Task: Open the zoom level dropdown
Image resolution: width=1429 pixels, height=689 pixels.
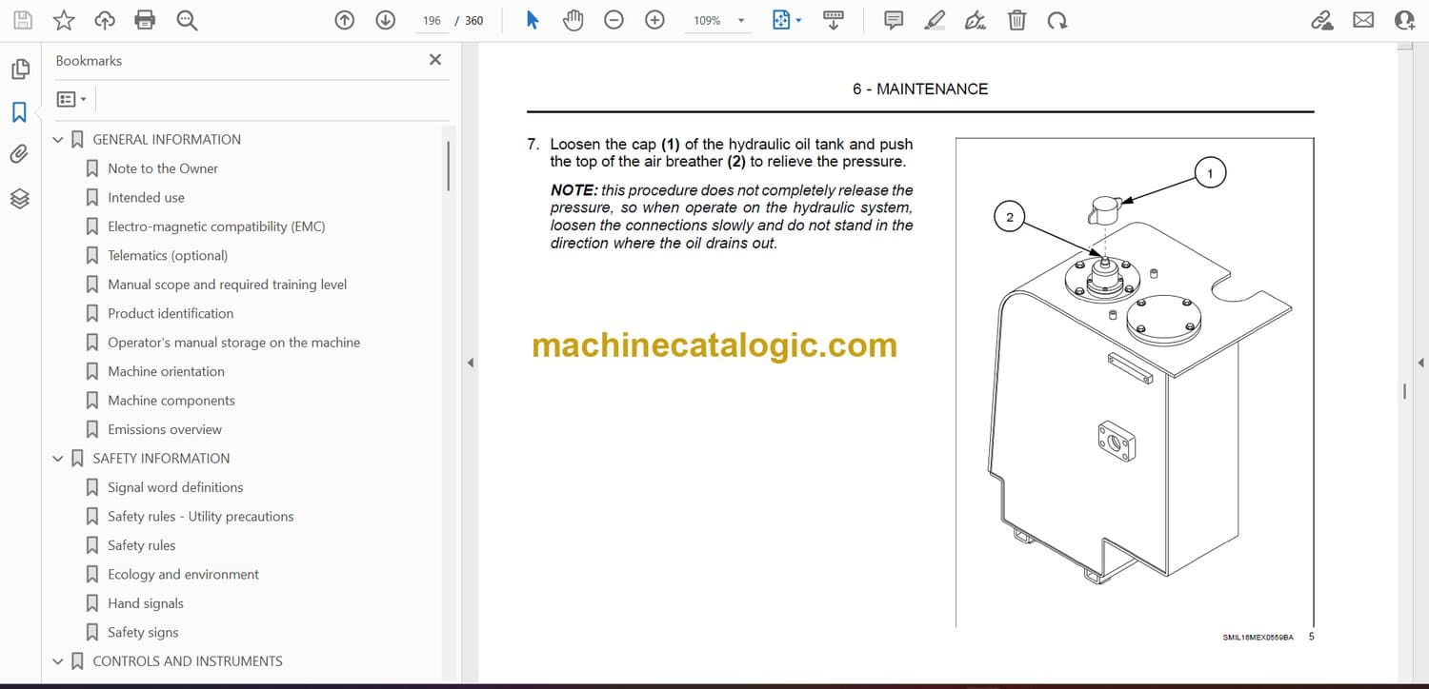Action: [x=741, y=20]
